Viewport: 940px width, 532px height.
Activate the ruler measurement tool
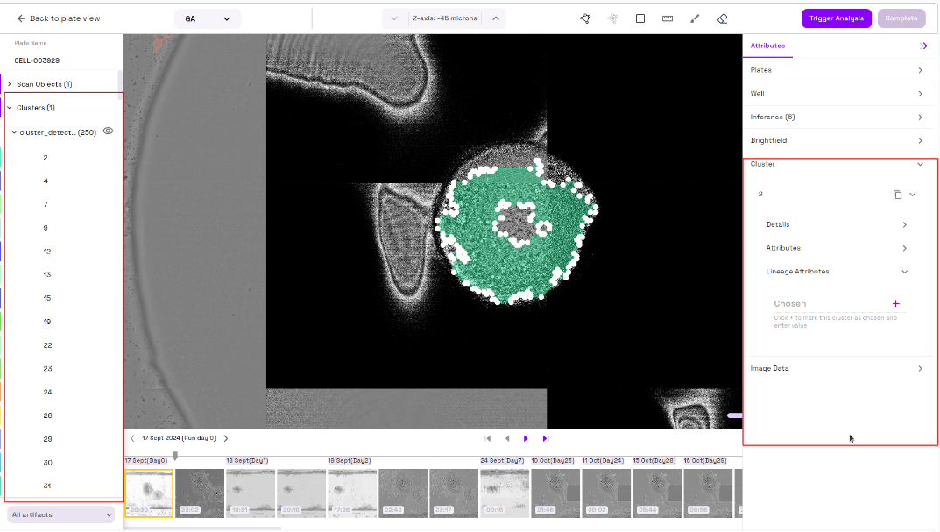click(668, 18)
